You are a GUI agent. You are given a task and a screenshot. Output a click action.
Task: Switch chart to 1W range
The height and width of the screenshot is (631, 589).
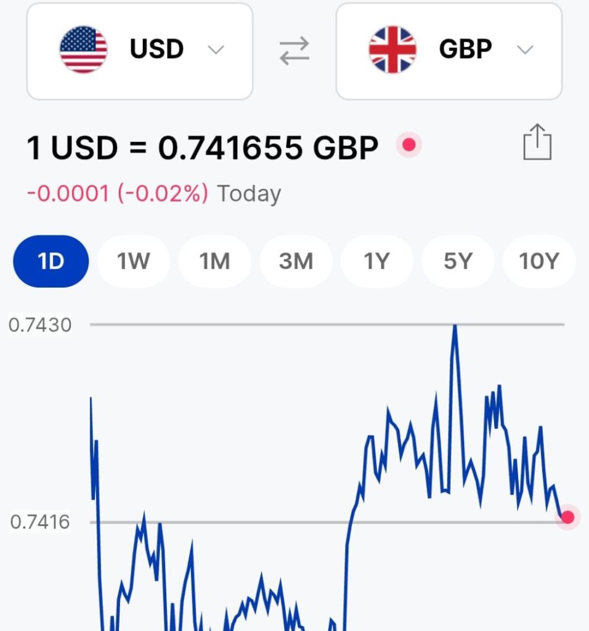(134, 261)
